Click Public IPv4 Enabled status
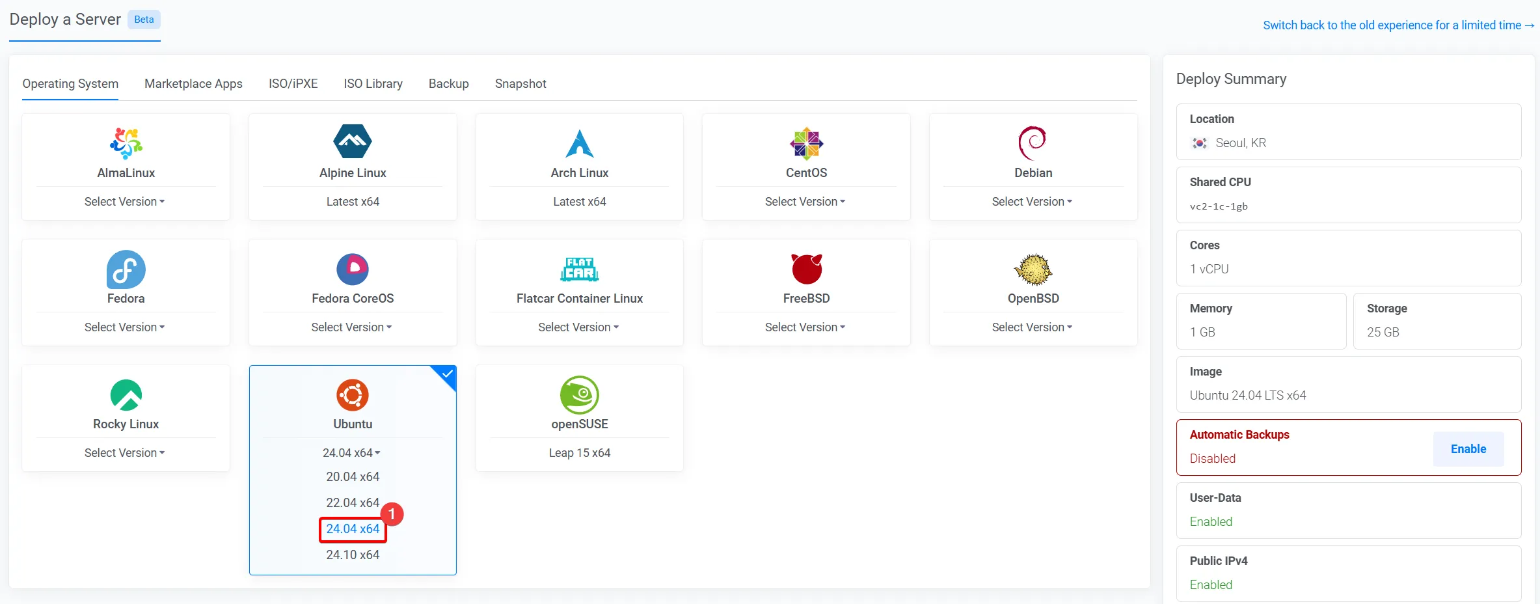The height and width of the screenshot is (604, 1540). click(1211, 585)
